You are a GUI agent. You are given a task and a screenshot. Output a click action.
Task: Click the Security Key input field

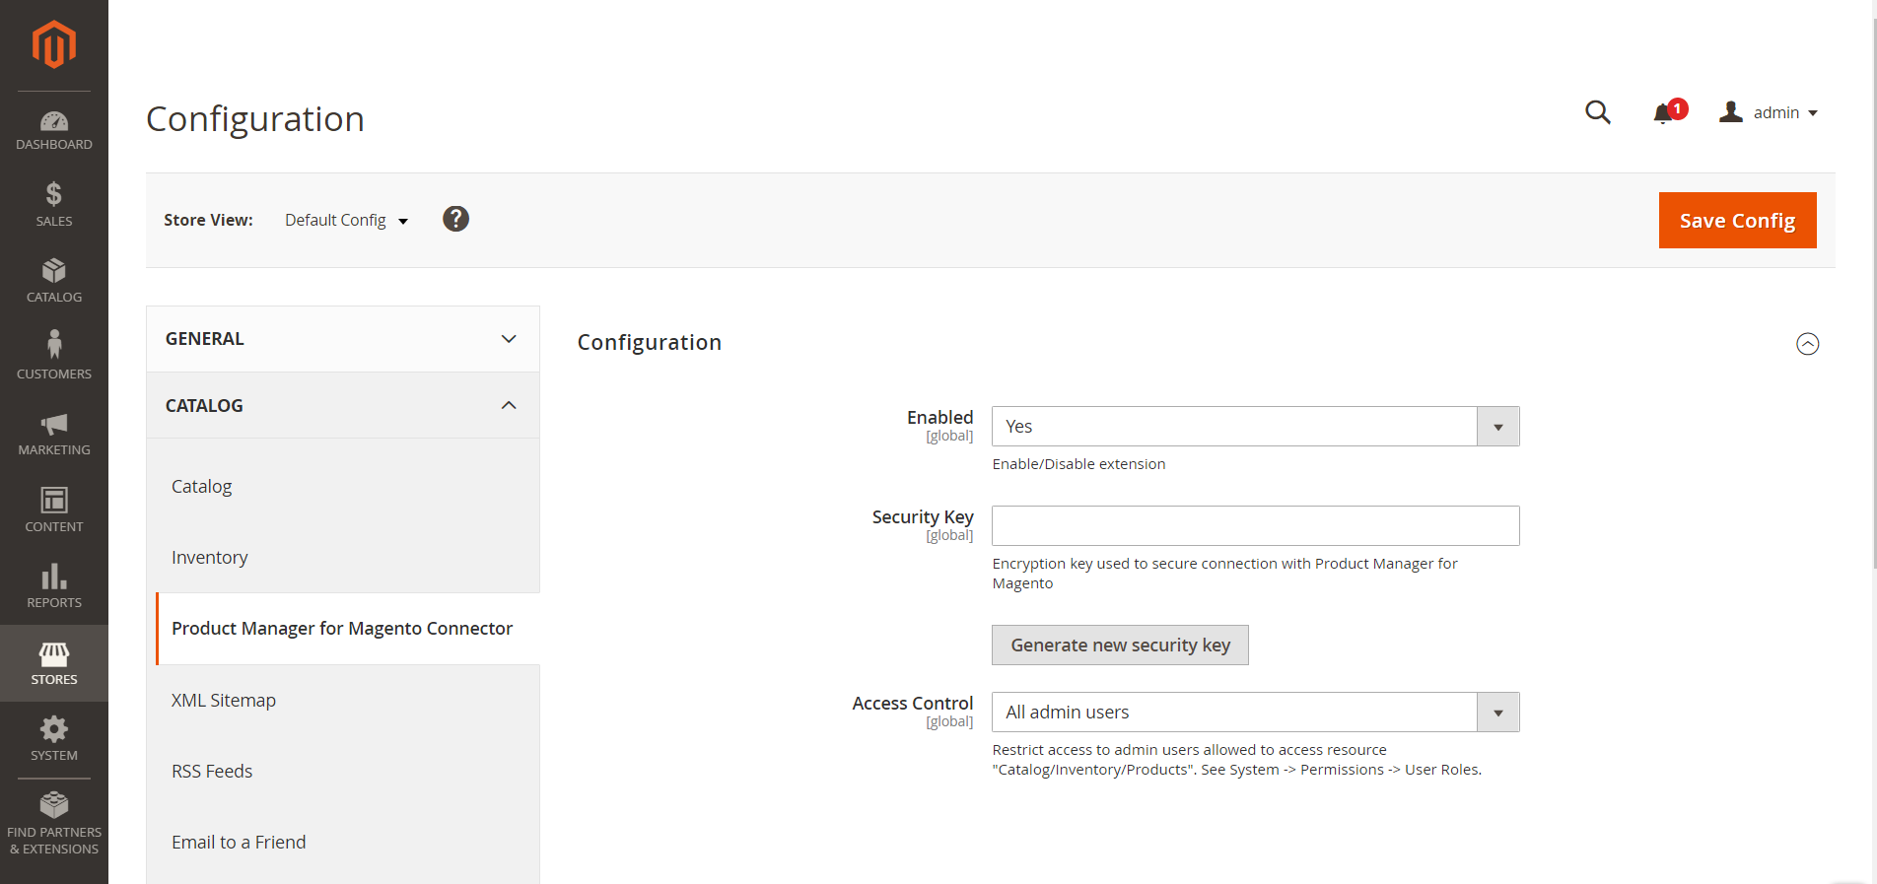click(1255, 526)
